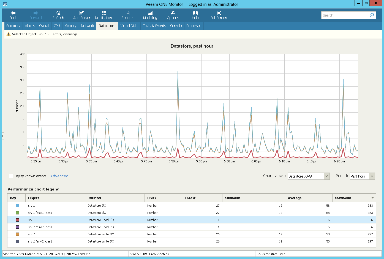Click the 'Collector state: idle' status text
The width and height of the screenshot is (384, 259).
271,254
